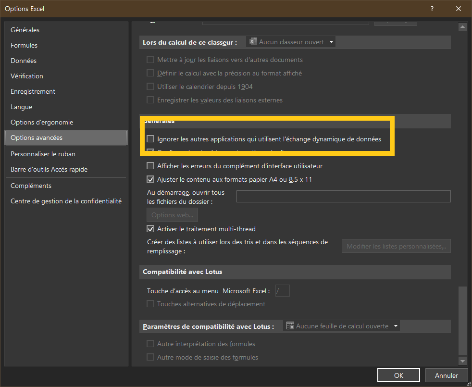Click the startup folder path field

coord(344,196)
